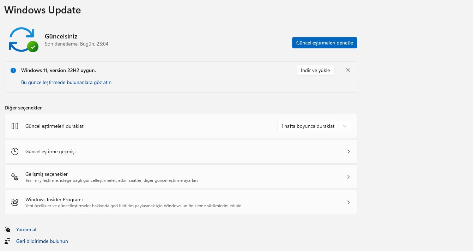Dismiss the Windows 11 22H2 notice
473x251 pixels.
pyautogui.click(x=348, y=70)
